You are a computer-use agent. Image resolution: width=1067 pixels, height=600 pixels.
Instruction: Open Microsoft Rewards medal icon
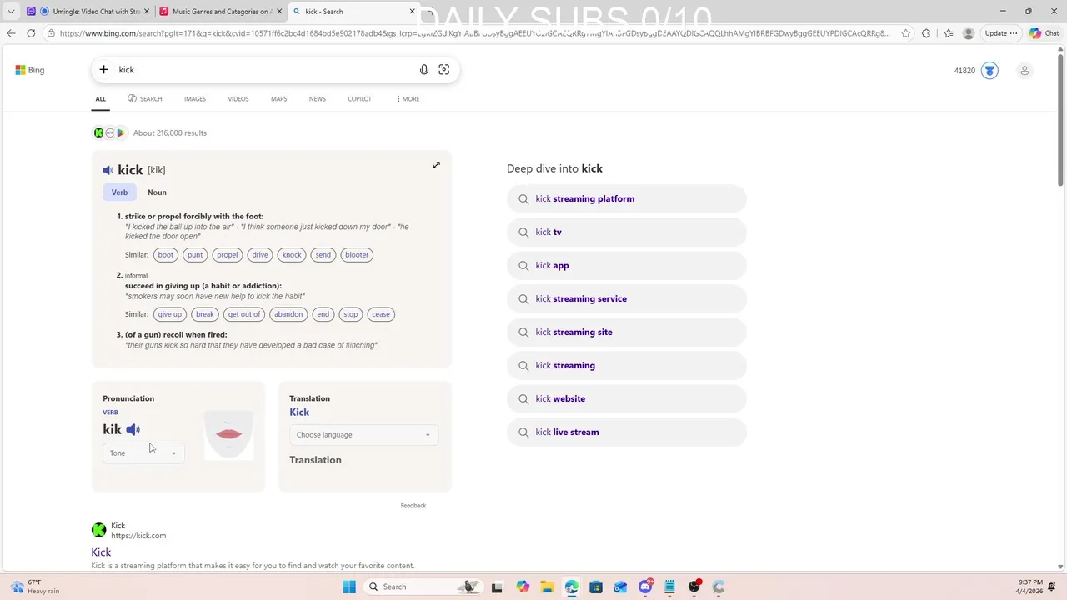tap(989, 71)
